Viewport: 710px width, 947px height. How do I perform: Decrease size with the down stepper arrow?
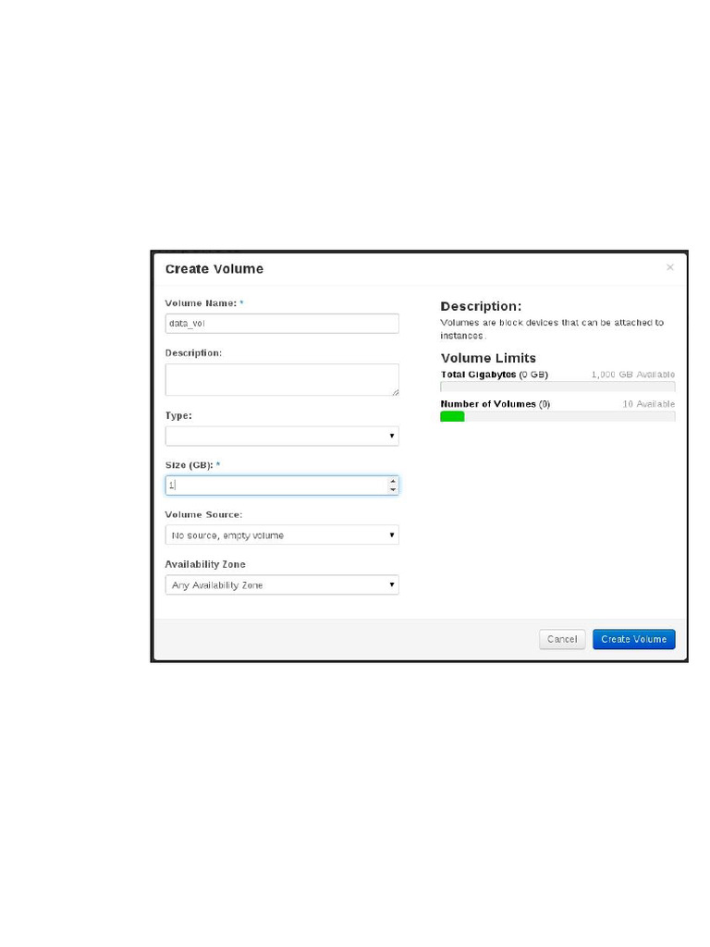393,490
